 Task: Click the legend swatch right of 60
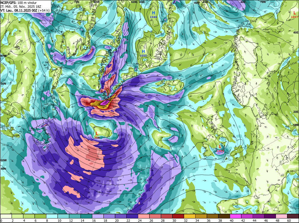click(293, 216)
